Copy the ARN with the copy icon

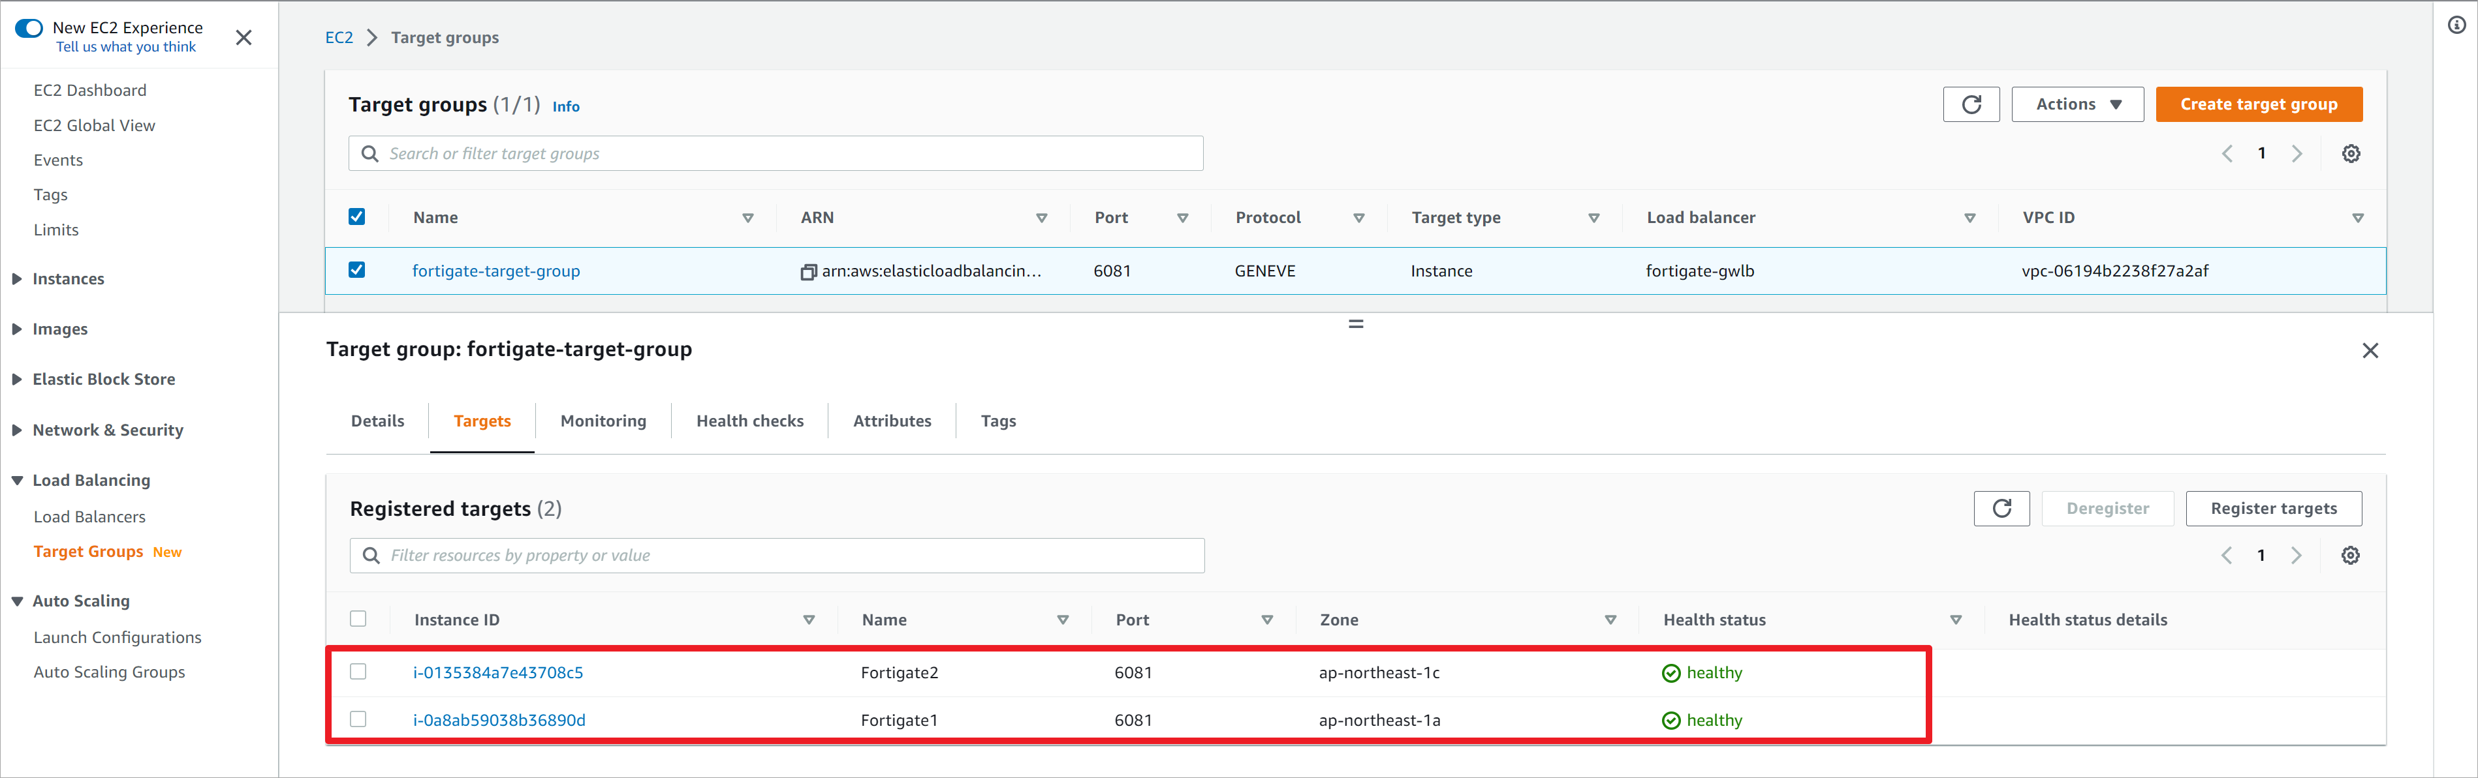(808, 272)
